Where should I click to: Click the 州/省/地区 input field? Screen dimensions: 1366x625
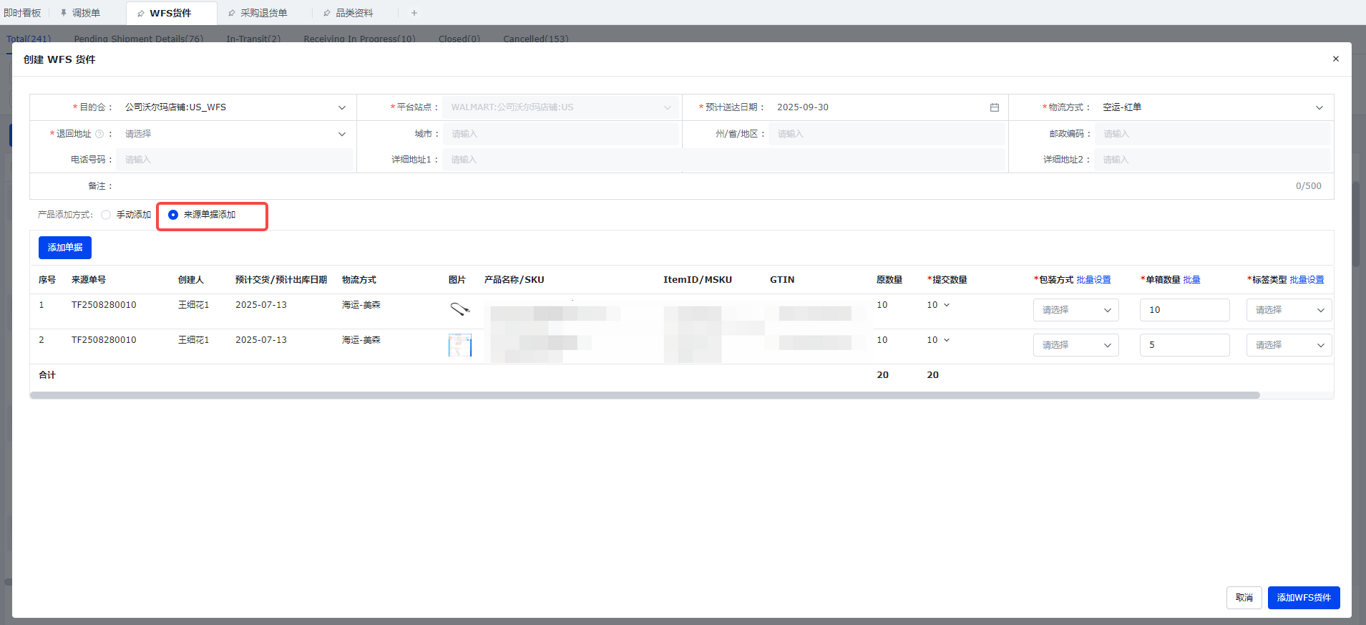(887, 134)
